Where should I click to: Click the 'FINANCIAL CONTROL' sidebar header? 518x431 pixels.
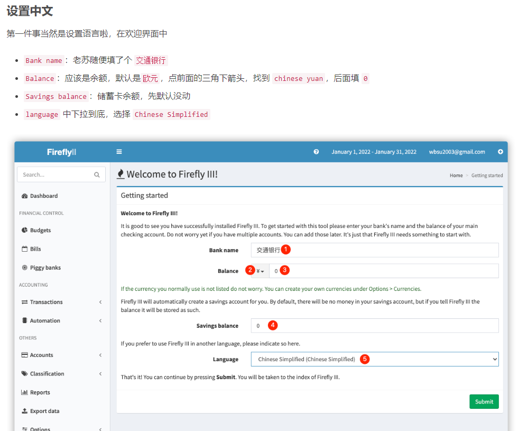(x=41, y=213)
